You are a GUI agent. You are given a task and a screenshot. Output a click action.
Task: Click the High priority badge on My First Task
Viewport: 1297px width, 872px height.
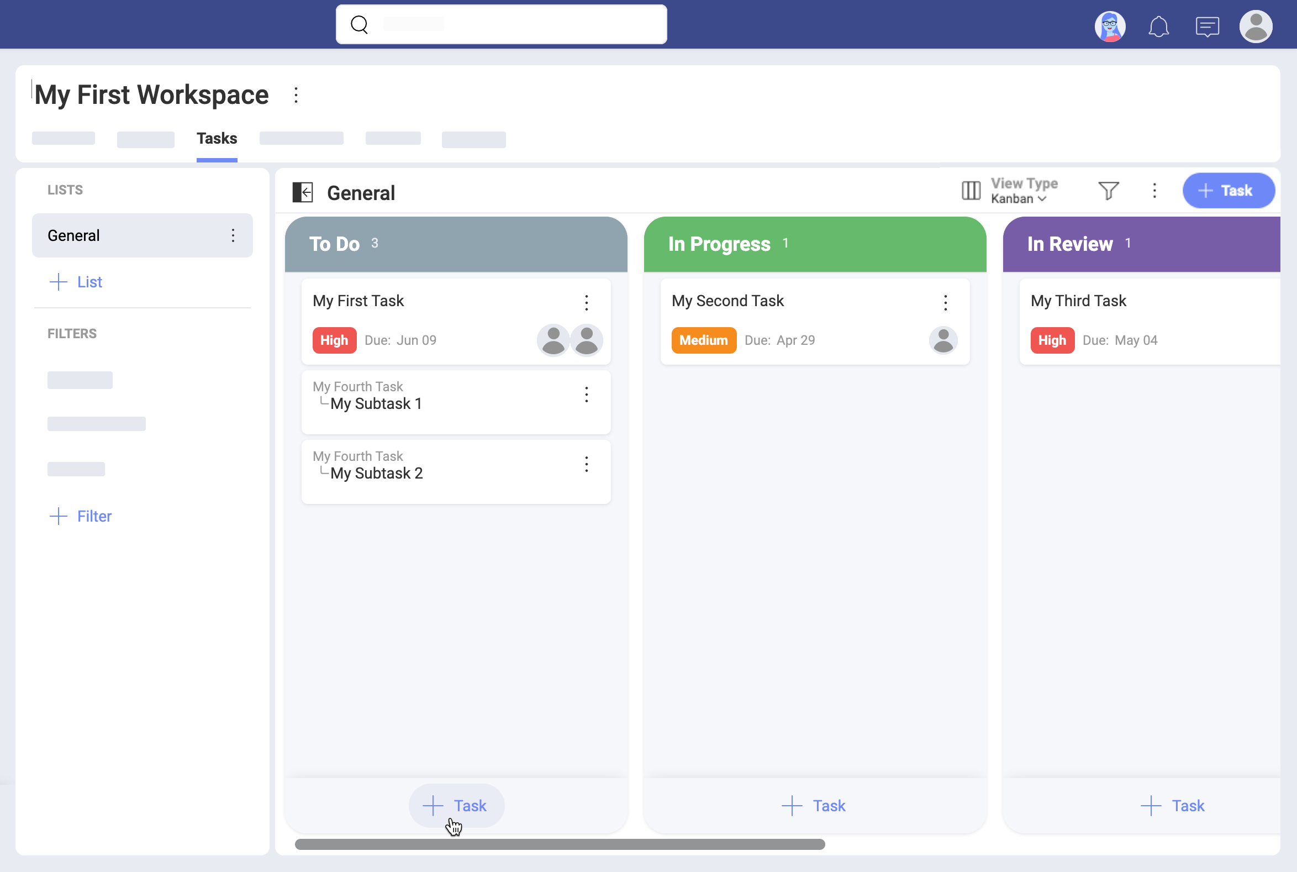tap(333, 340)
